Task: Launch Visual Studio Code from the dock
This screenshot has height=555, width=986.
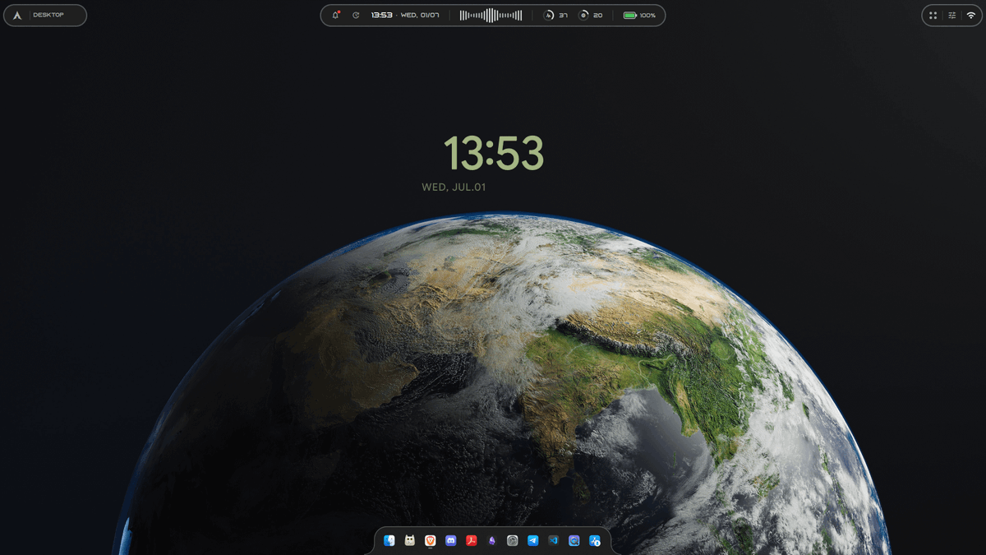Action: [x=554, y=540]
